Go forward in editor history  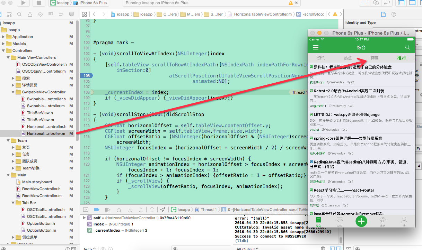tap(103, 14)
